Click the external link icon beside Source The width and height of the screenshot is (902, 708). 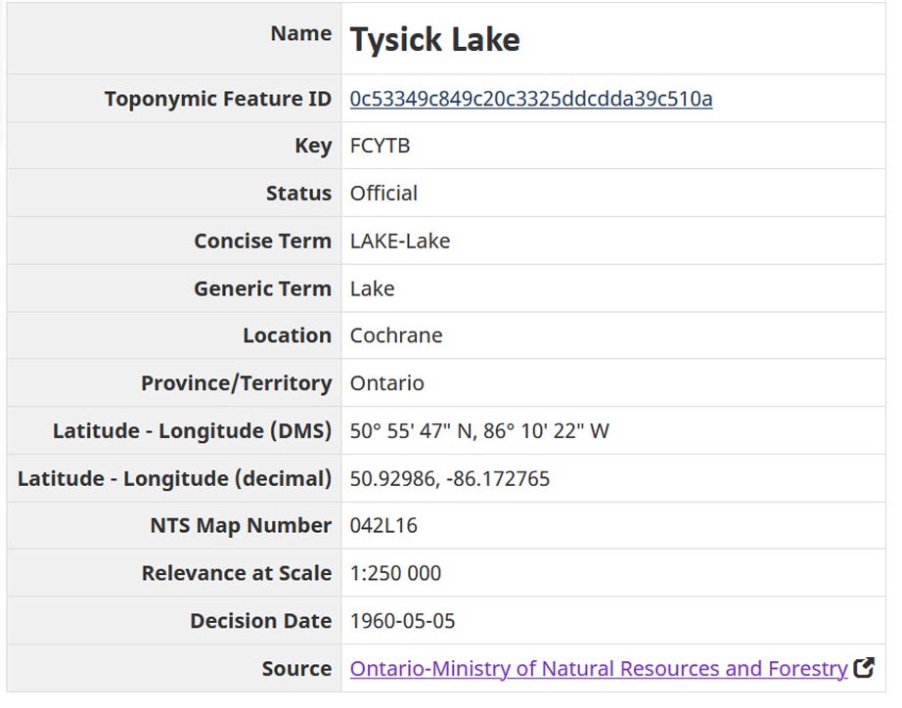pos(864,669)
